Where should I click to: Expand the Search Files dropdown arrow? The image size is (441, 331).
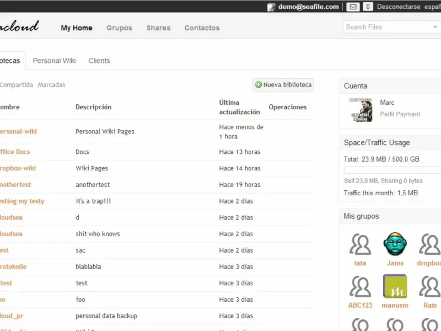tap(435, 27)
